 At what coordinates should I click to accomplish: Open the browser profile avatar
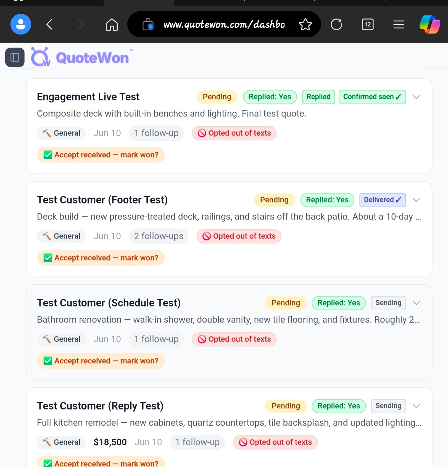coord(21,24)
